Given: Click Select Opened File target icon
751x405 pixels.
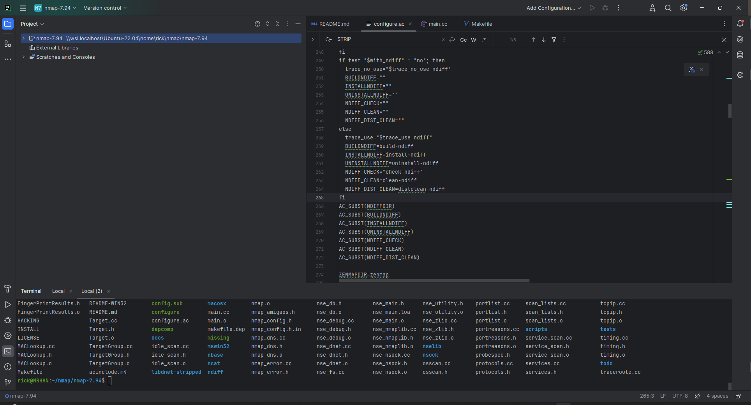Looking at the screenshot, I should point(257,24).
